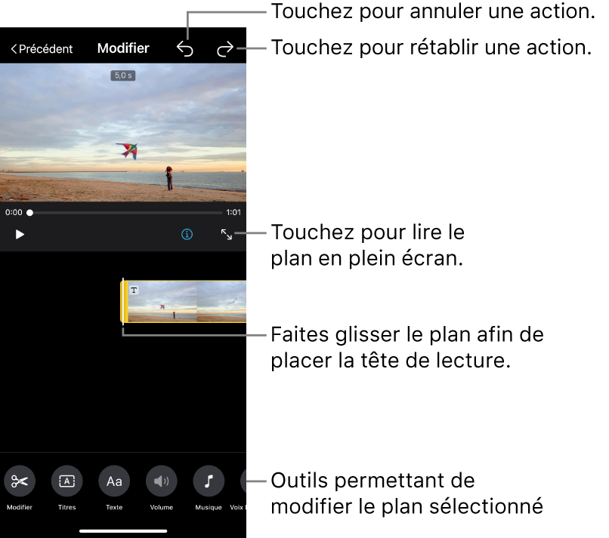Click the playback scrubber dot at 0:00
The image size is (609, 538).
30,213
